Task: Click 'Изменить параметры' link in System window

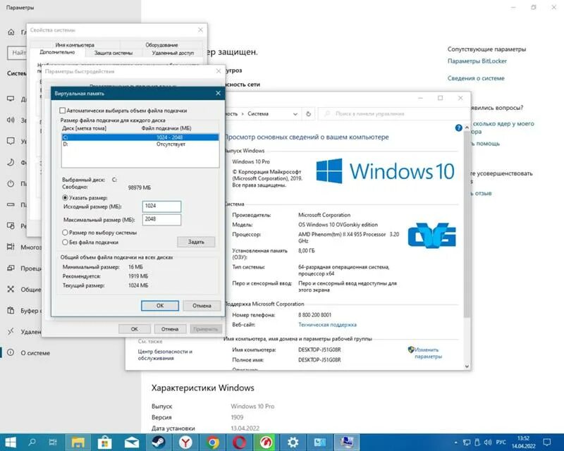Action: (428, 353)
